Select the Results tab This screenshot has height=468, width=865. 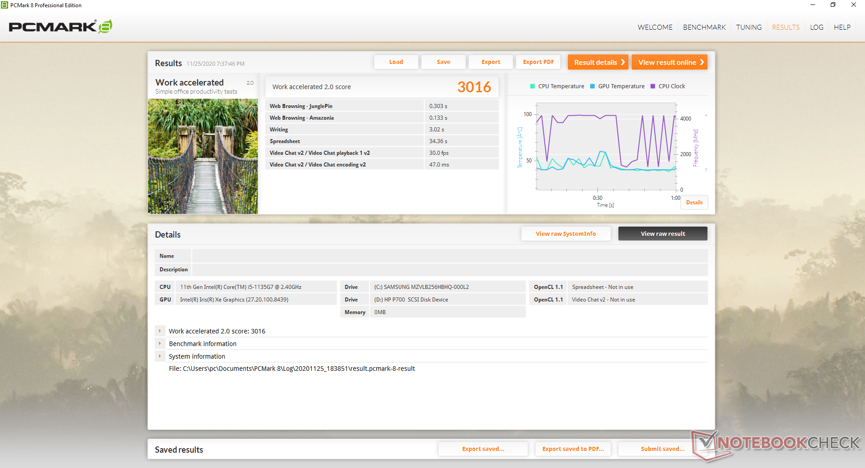click(x=786, y=27)
